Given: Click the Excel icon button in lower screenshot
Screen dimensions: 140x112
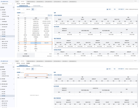Looking at the screenshot, I should point(109,69).
